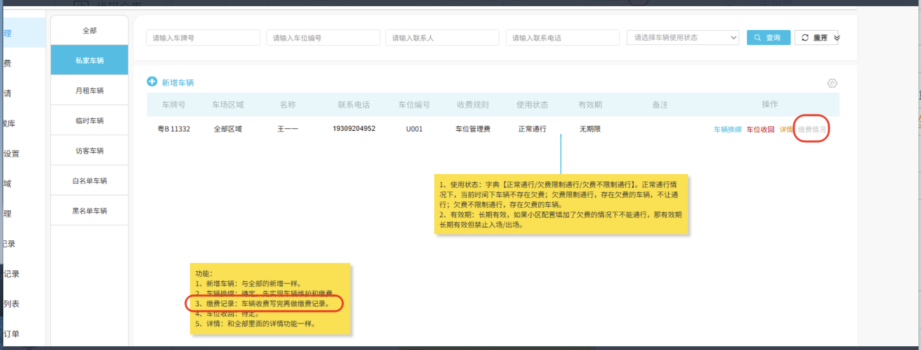
Task: Click the 车位管理费 cell
Action: [473, 129]
